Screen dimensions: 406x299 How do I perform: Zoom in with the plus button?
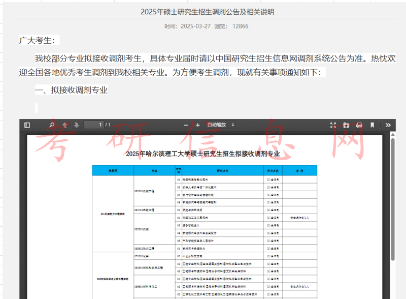click(x=197, y=125)
